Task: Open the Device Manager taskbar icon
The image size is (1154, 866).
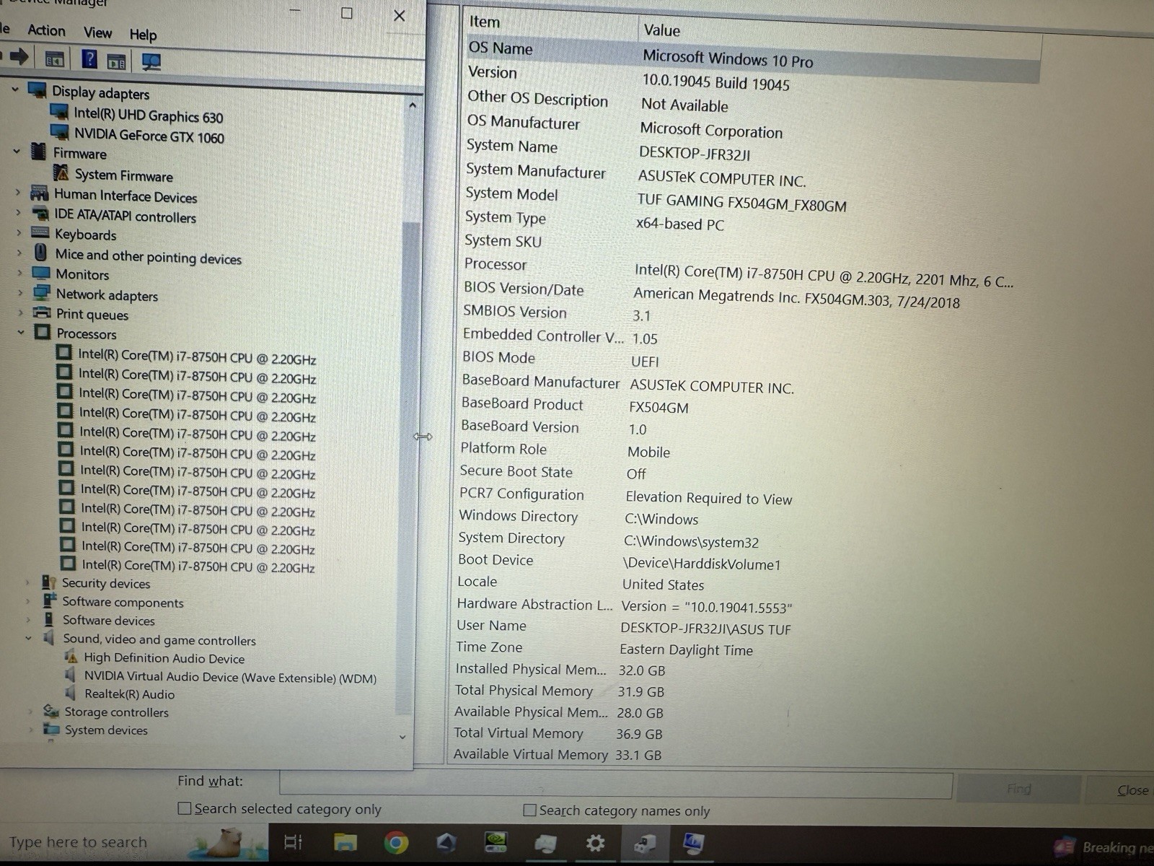Action: (644, 843)
